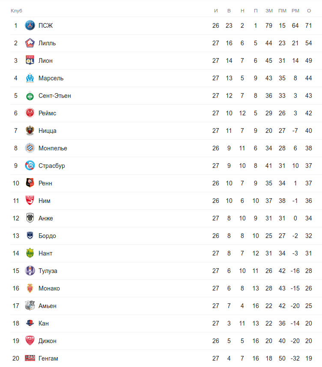Screen dimensions: 322x367
Task: Click the Lille club logo
Action: (30, 43)
